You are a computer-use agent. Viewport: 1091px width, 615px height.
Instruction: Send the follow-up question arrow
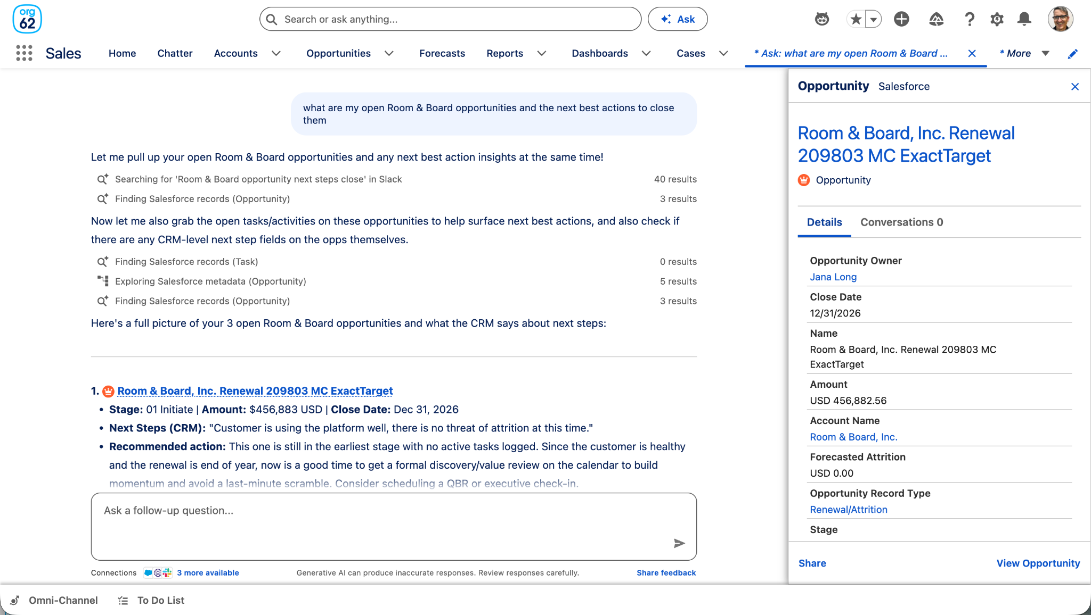click(679, 543)
